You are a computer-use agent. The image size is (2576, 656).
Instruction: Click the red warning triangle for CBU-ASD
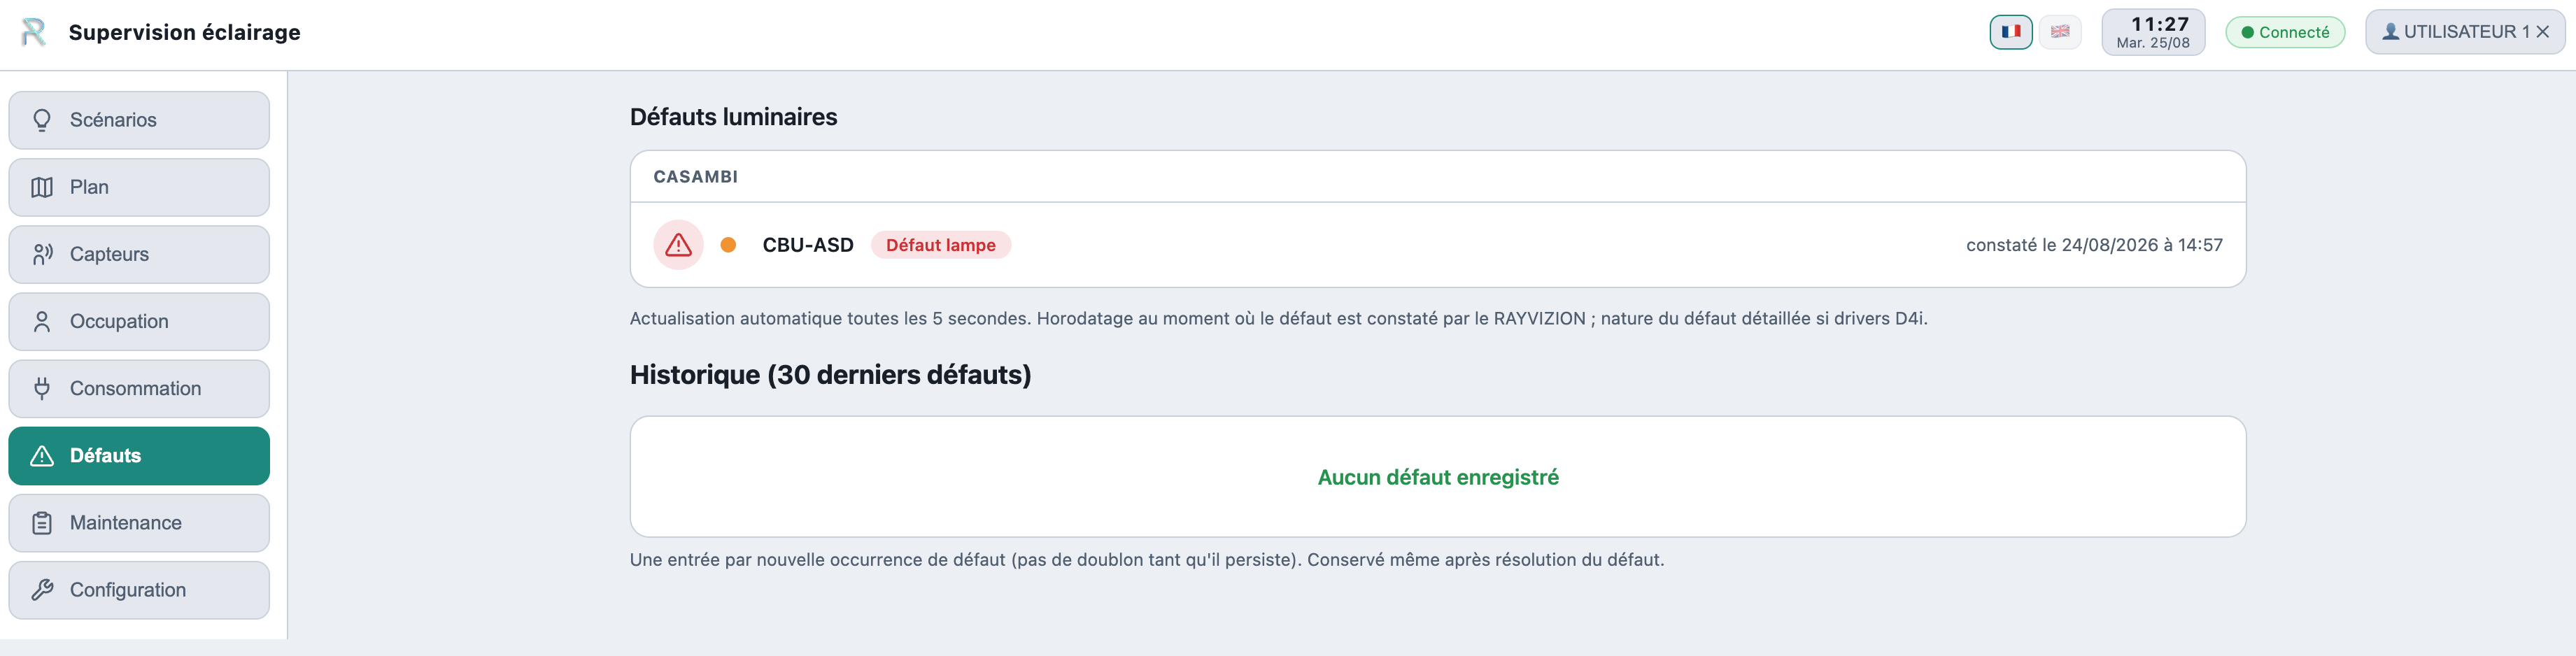(x=679, y=245)
